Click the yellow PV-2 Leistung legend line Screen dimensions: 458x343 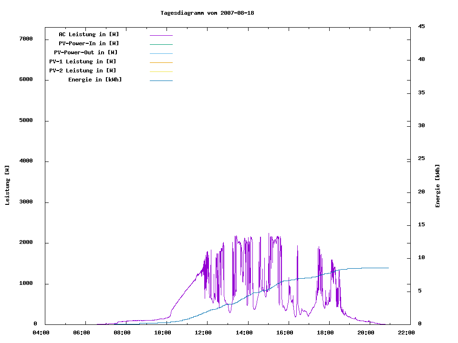[161, 71]
